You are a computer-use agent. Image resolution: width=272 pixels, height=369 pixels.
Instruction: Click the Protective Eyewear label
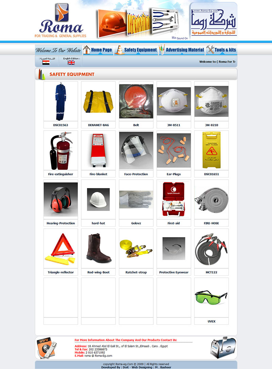tap(174, 272)
